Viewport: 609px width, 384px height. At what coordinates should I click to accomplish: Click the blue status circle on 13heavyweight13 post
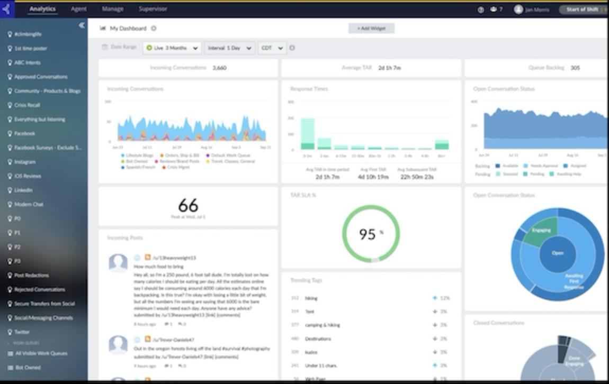(137, 258)
